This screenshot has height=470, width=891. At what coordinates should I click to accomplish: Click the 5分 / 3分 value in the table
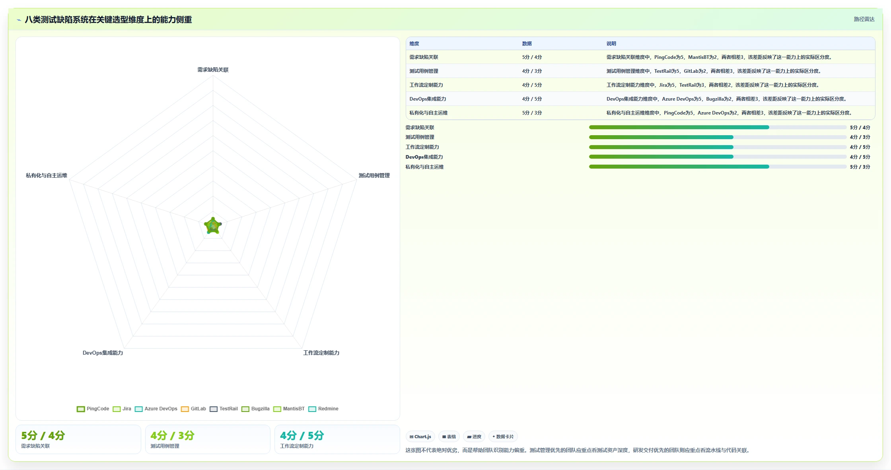tap(532, 113)
